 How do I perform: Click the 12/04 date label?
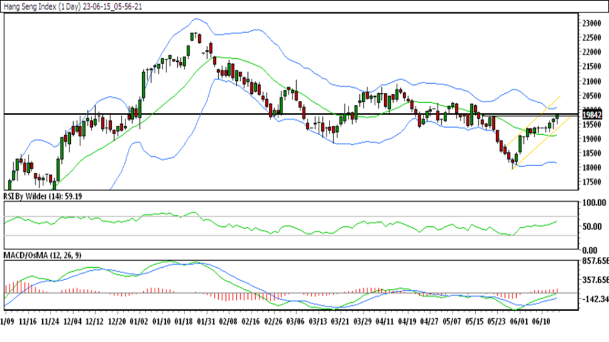click(x=73, y=322)
